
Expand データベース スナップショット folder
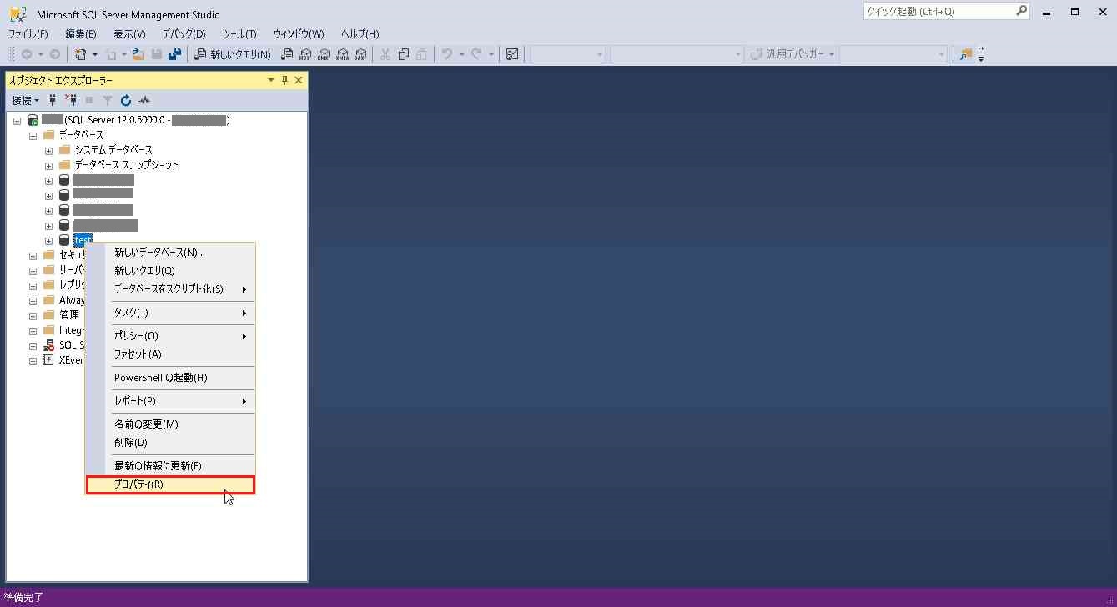pyautogui.click(x=48, y=165)
